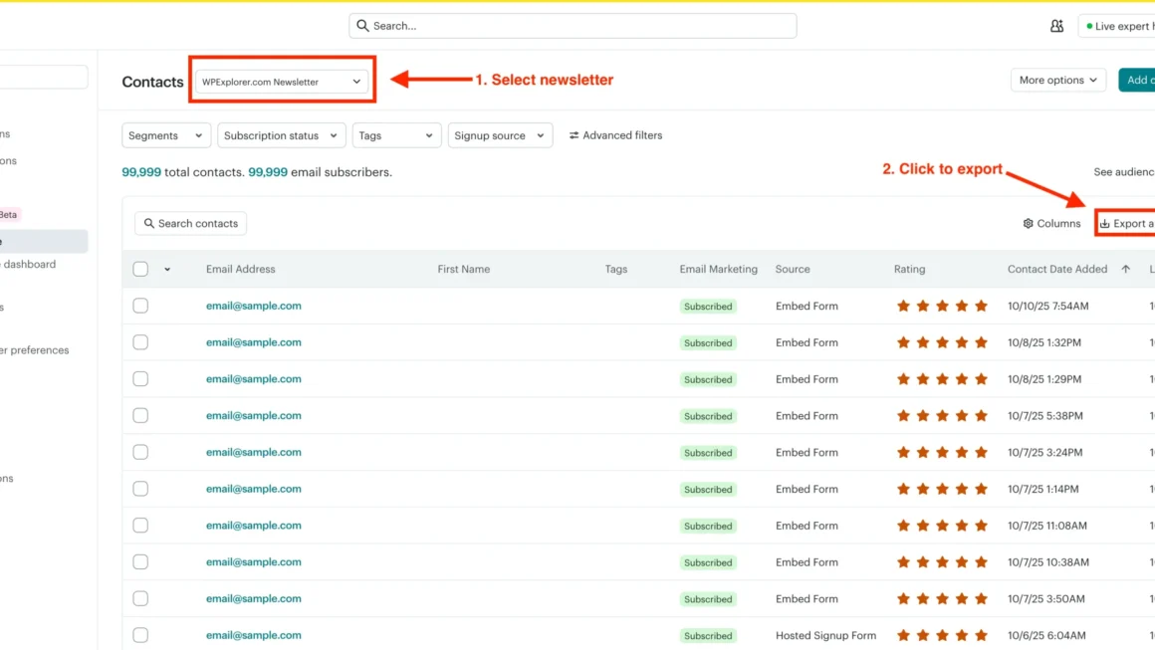Open the Signup source filter dropdown
Image resolution: width=1155 pixels, height=650 pixels.
pos(500,135)
